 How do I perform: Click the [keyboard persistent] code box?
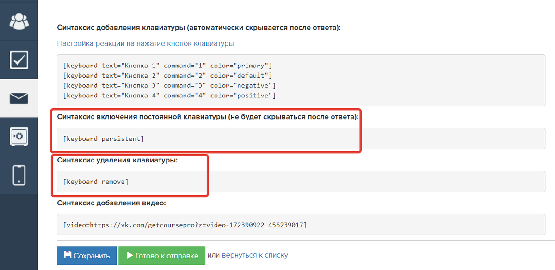click(301, 138)
